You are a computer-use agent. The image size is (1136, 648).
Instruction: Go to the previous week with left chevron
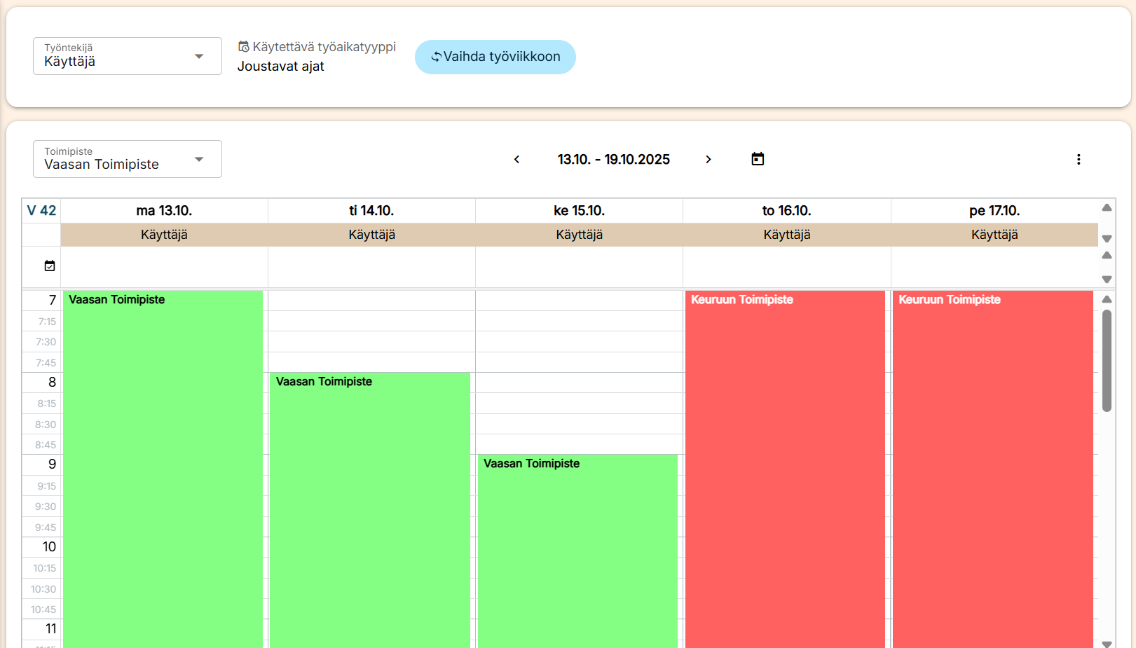[516, 160]
